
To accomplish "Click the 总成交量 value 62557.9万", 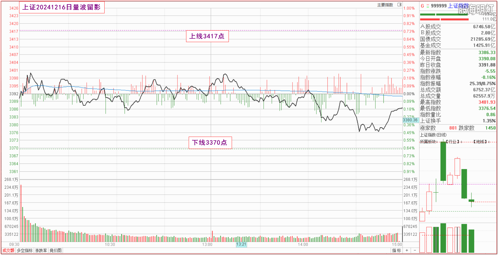I will [x=485, y=96].
